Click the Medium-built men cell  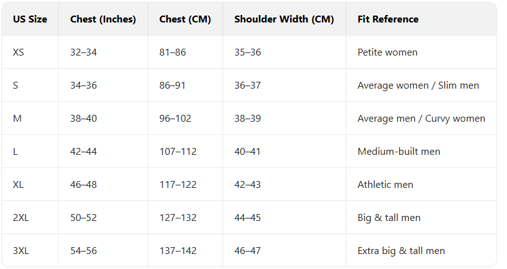tap(399, 152)
